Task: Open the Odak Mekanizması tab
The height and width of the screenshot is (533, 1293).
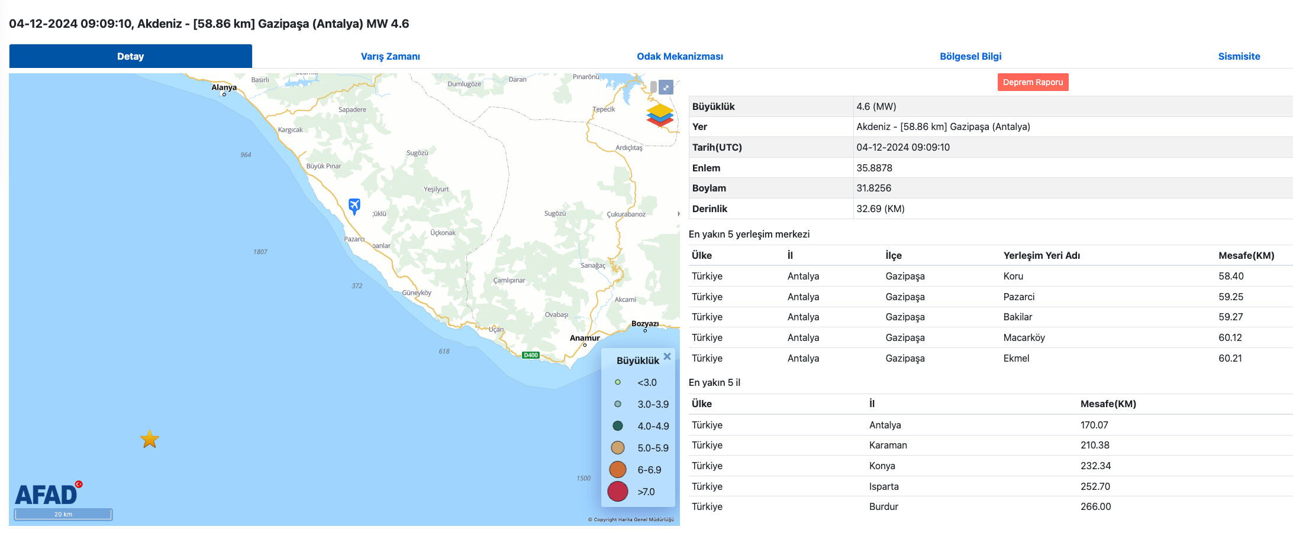Action: coord(680,56)
